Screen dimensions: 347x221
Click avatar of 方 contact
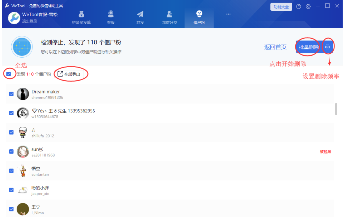pyautogui.click(x=23, y=132)
